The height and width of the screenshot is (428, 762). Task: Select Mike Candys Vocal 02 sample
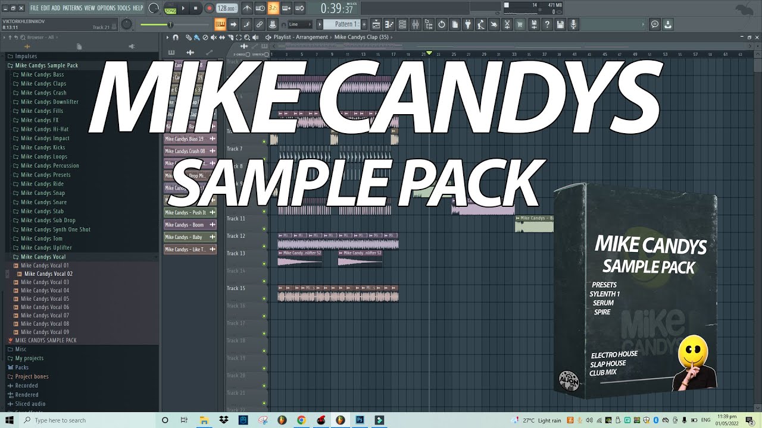pyautogui.click(x=48, y=274)
